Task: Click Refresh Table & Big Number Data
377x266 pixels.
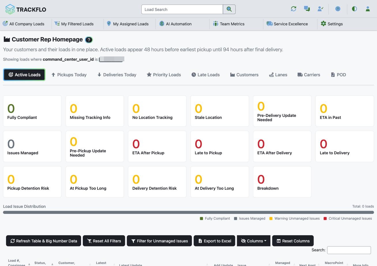Action: click(44, 241)
